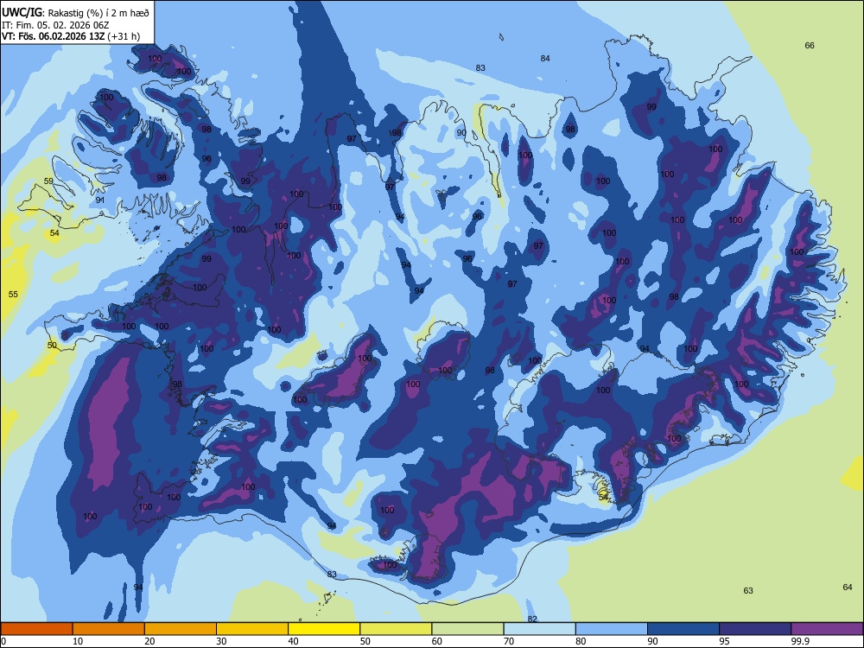Select the 30–40 gold legend swatch

(x=252, y=629)
